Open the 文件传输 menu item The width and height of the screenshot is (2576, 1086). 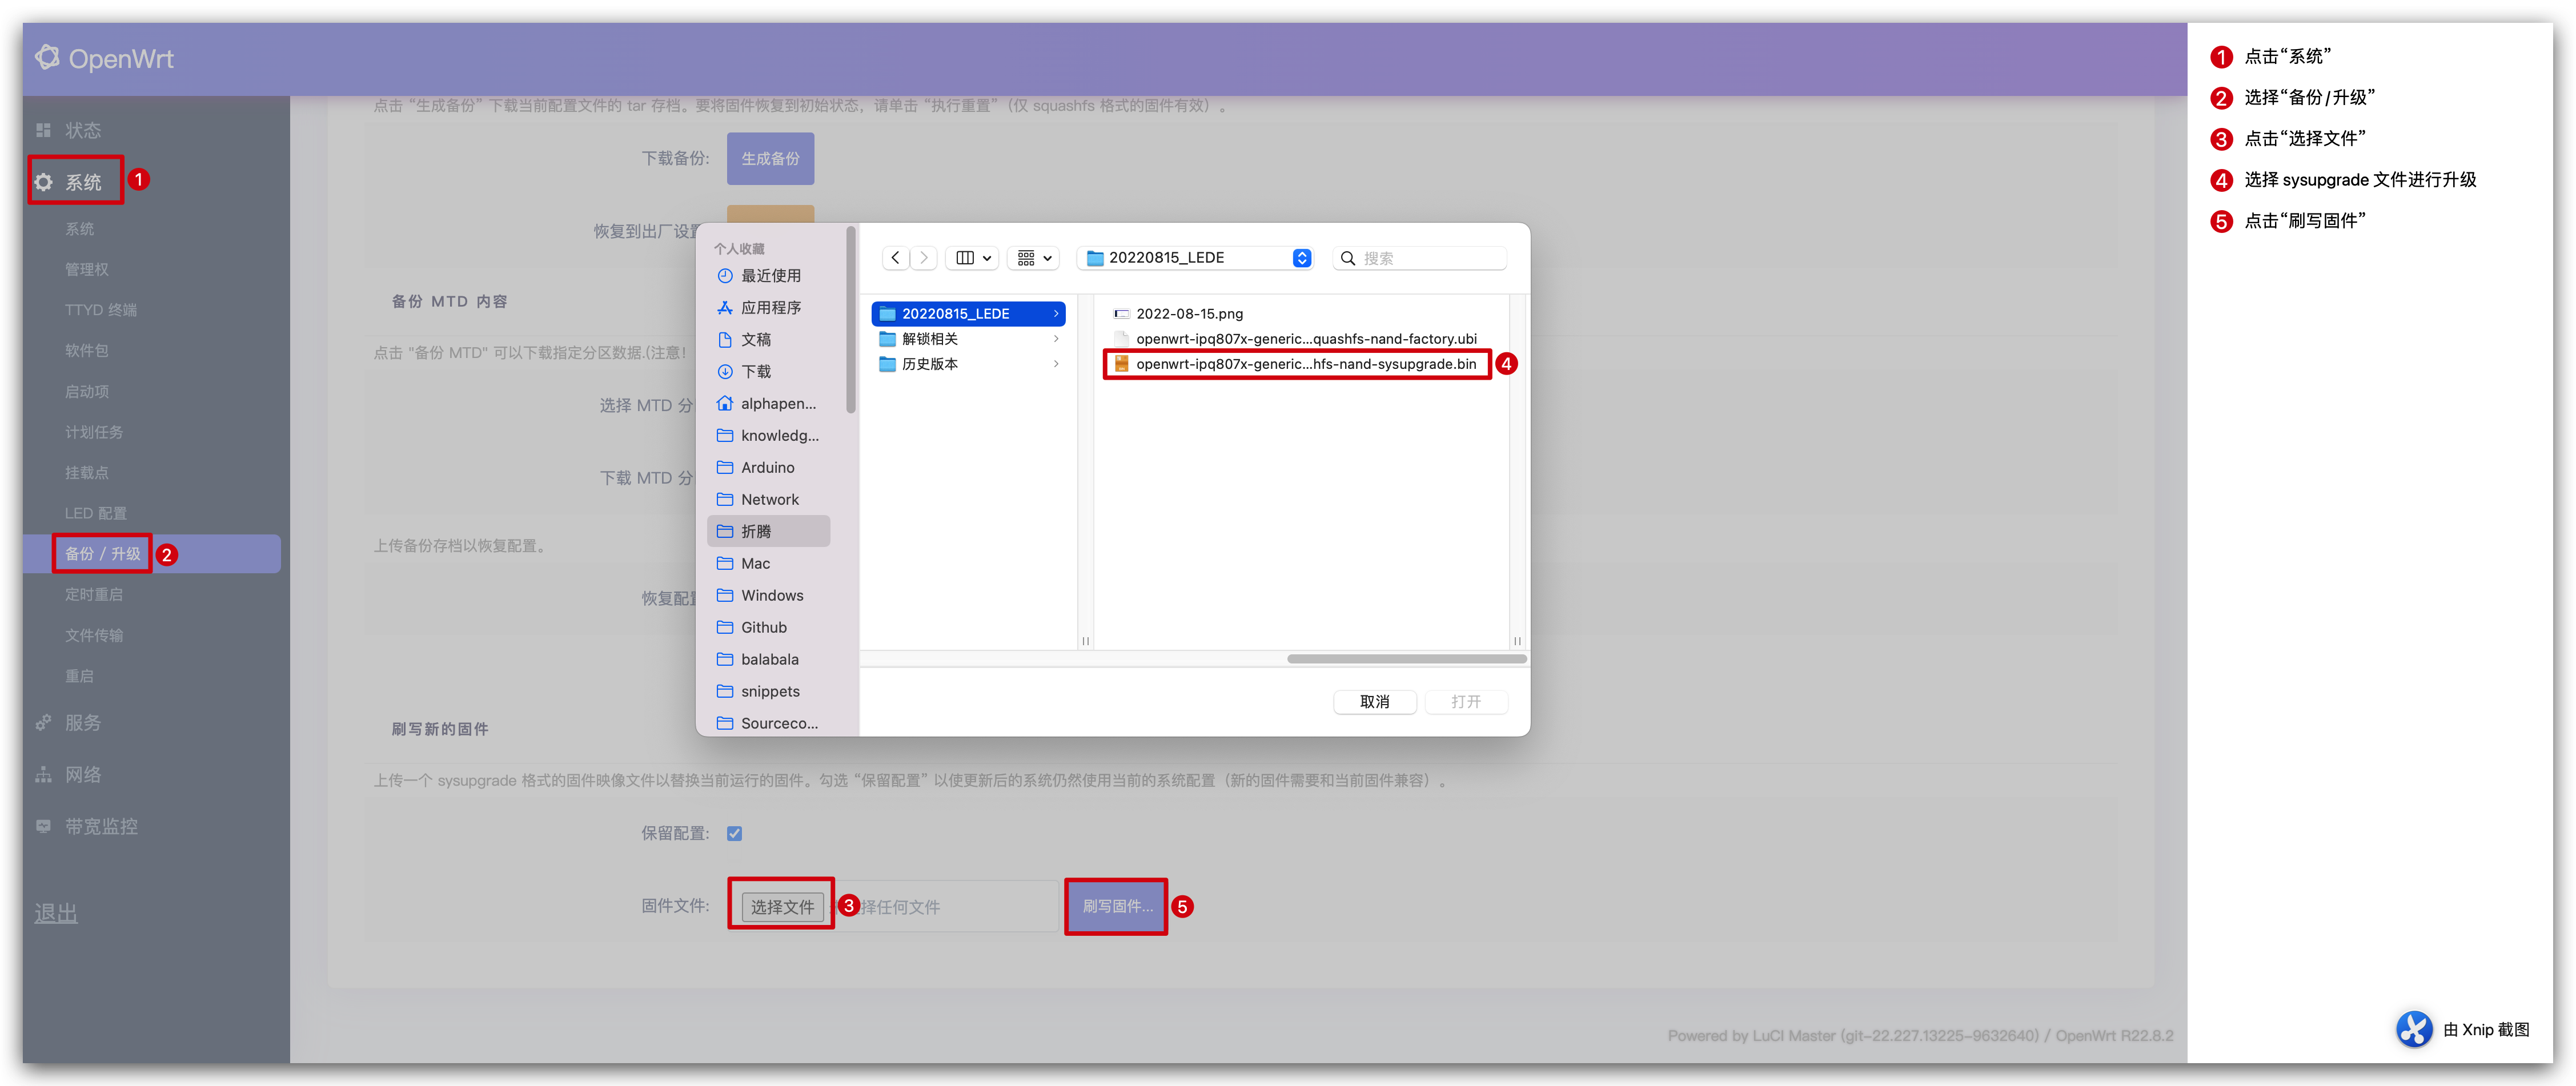[x=94, y=636]
